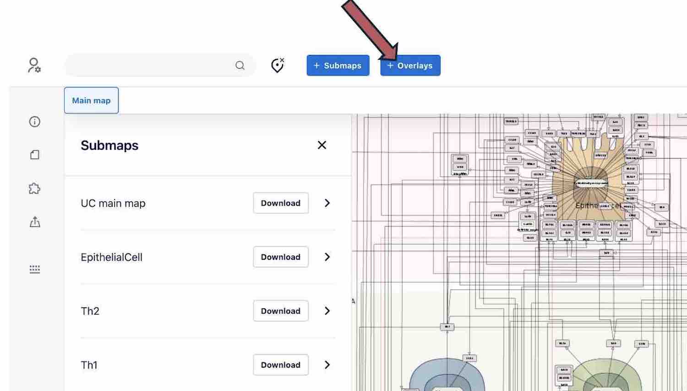Screen dimensions: 687x391
Task: Open the info sidebar icon
Action: pyautogui.click(x=35, y=121)
